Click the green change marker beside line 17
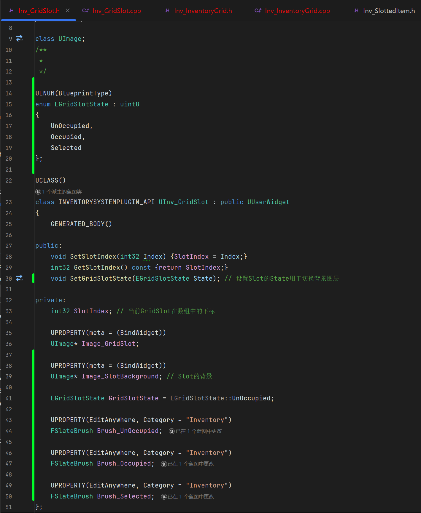421x513 pixels. pos(33,126)
